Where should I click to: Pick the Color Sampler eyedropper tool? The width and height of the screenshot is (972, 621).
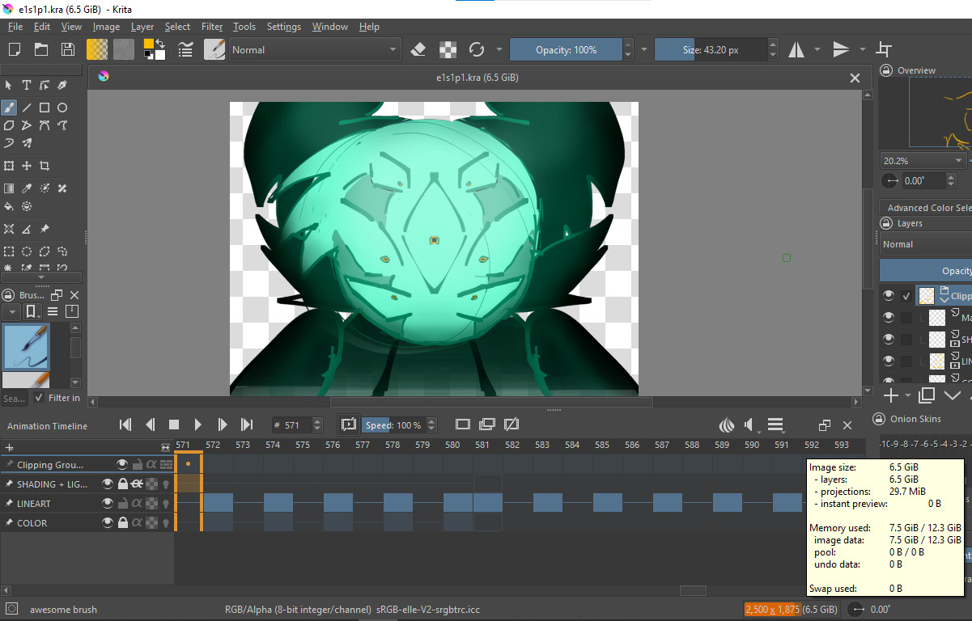(x=27, y=188)
